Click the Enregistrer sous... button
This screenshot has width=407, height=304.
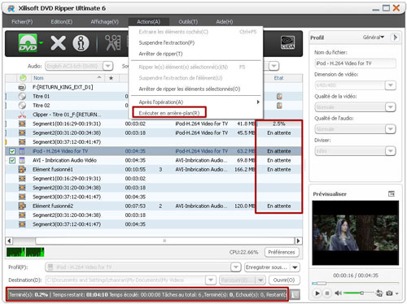[x=267, y=267]
